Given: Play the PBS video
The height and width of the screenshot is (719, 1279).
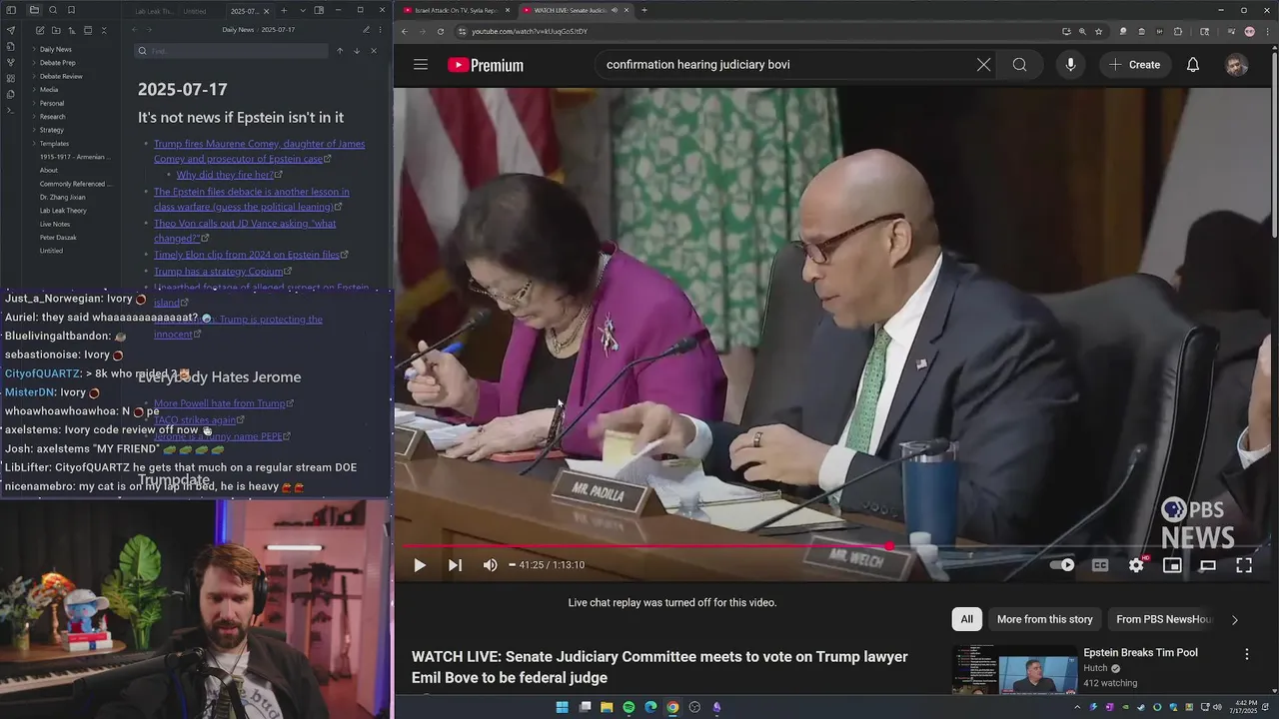Looking at the screenshot, I should click(420, 565).
